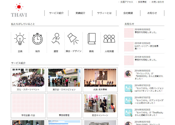This screenshot has height=125, width=175.
Task: Open the running figure 運営 icon
Action: click(x=56, y=38)
